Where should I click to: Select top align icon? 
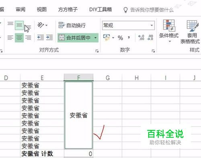(10, 24)
